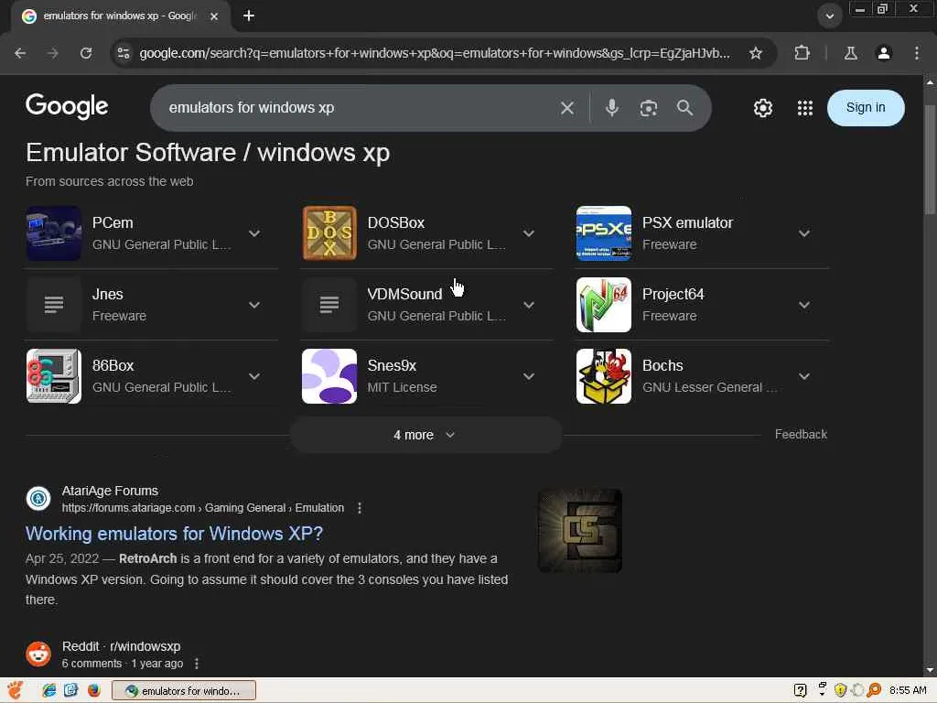Expand the VDMSound entry chevron
Image resolution: width=937 pixels, height=703 pixels.
(x=529, y=305)
